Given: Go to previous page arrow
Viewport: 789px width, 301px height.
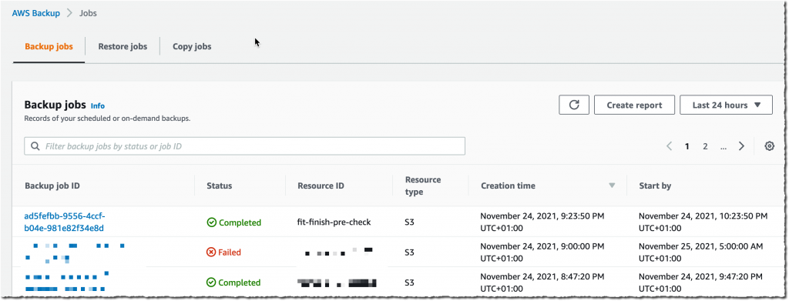Looking at the screenshot, I should click(670, 146).
